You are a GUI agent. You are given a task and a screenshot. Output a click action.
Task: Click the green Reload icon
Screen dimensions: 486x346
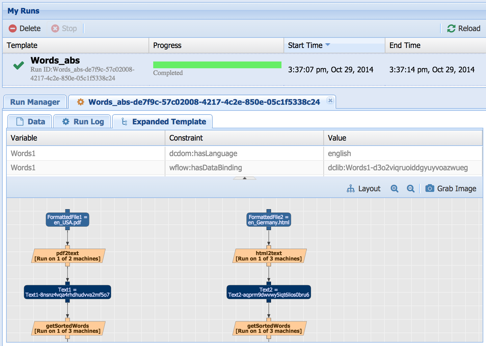tap(451, 28)
